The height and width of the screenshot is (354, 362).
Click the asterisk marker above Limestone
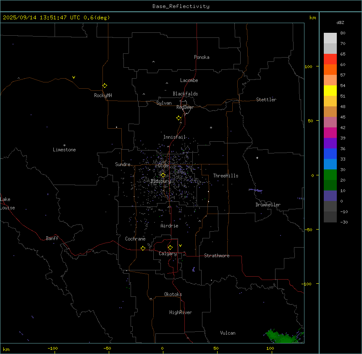(x=64, y=145)
